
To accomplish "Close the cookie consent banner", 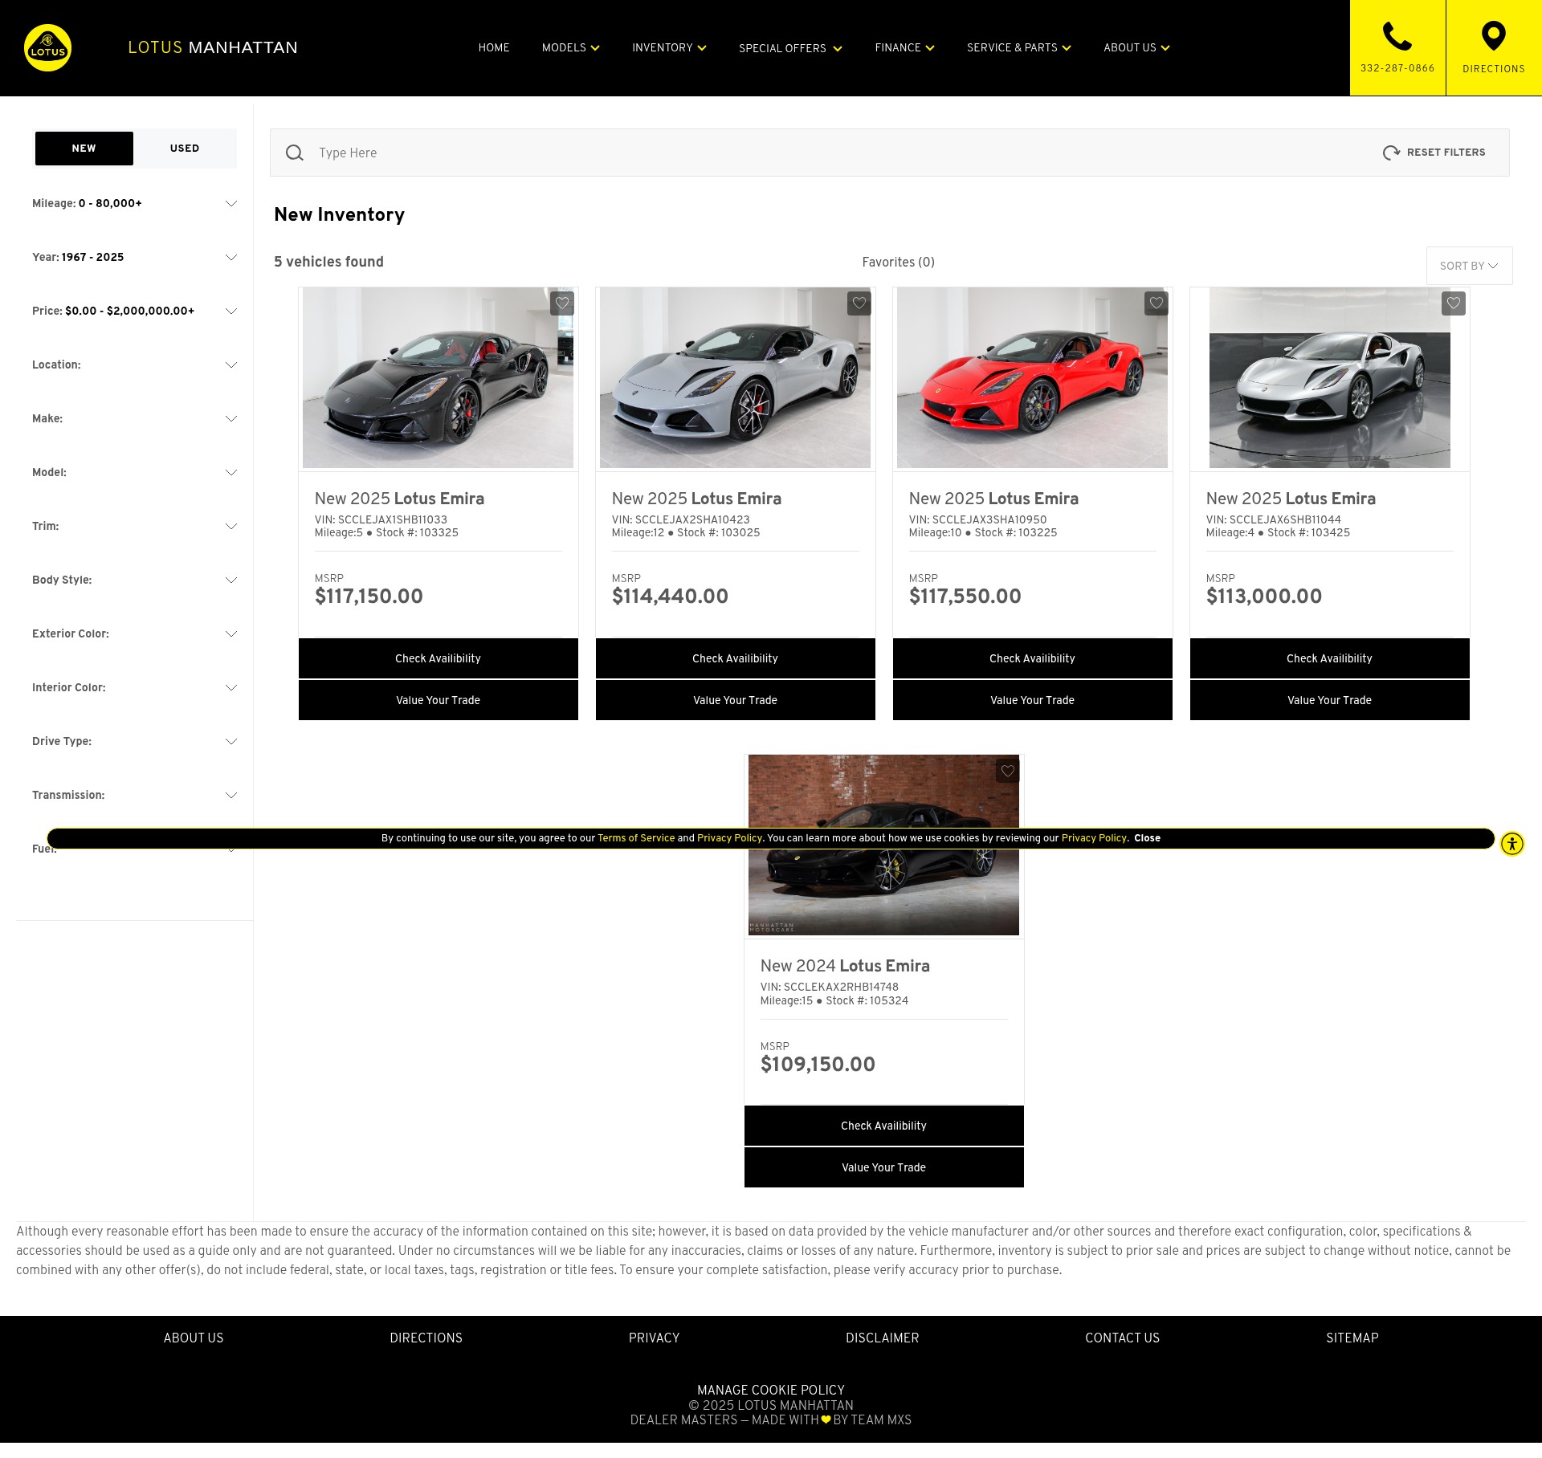I will pos(1147,838).
